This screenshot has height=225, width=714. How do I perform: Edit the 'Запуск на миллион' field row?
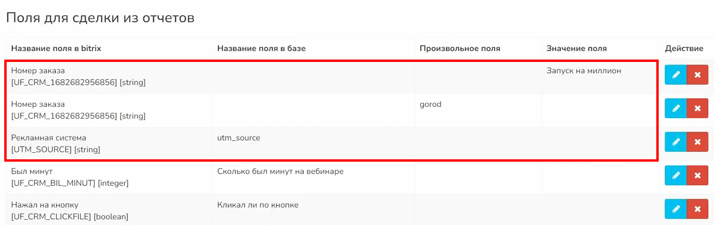[676, 75]
